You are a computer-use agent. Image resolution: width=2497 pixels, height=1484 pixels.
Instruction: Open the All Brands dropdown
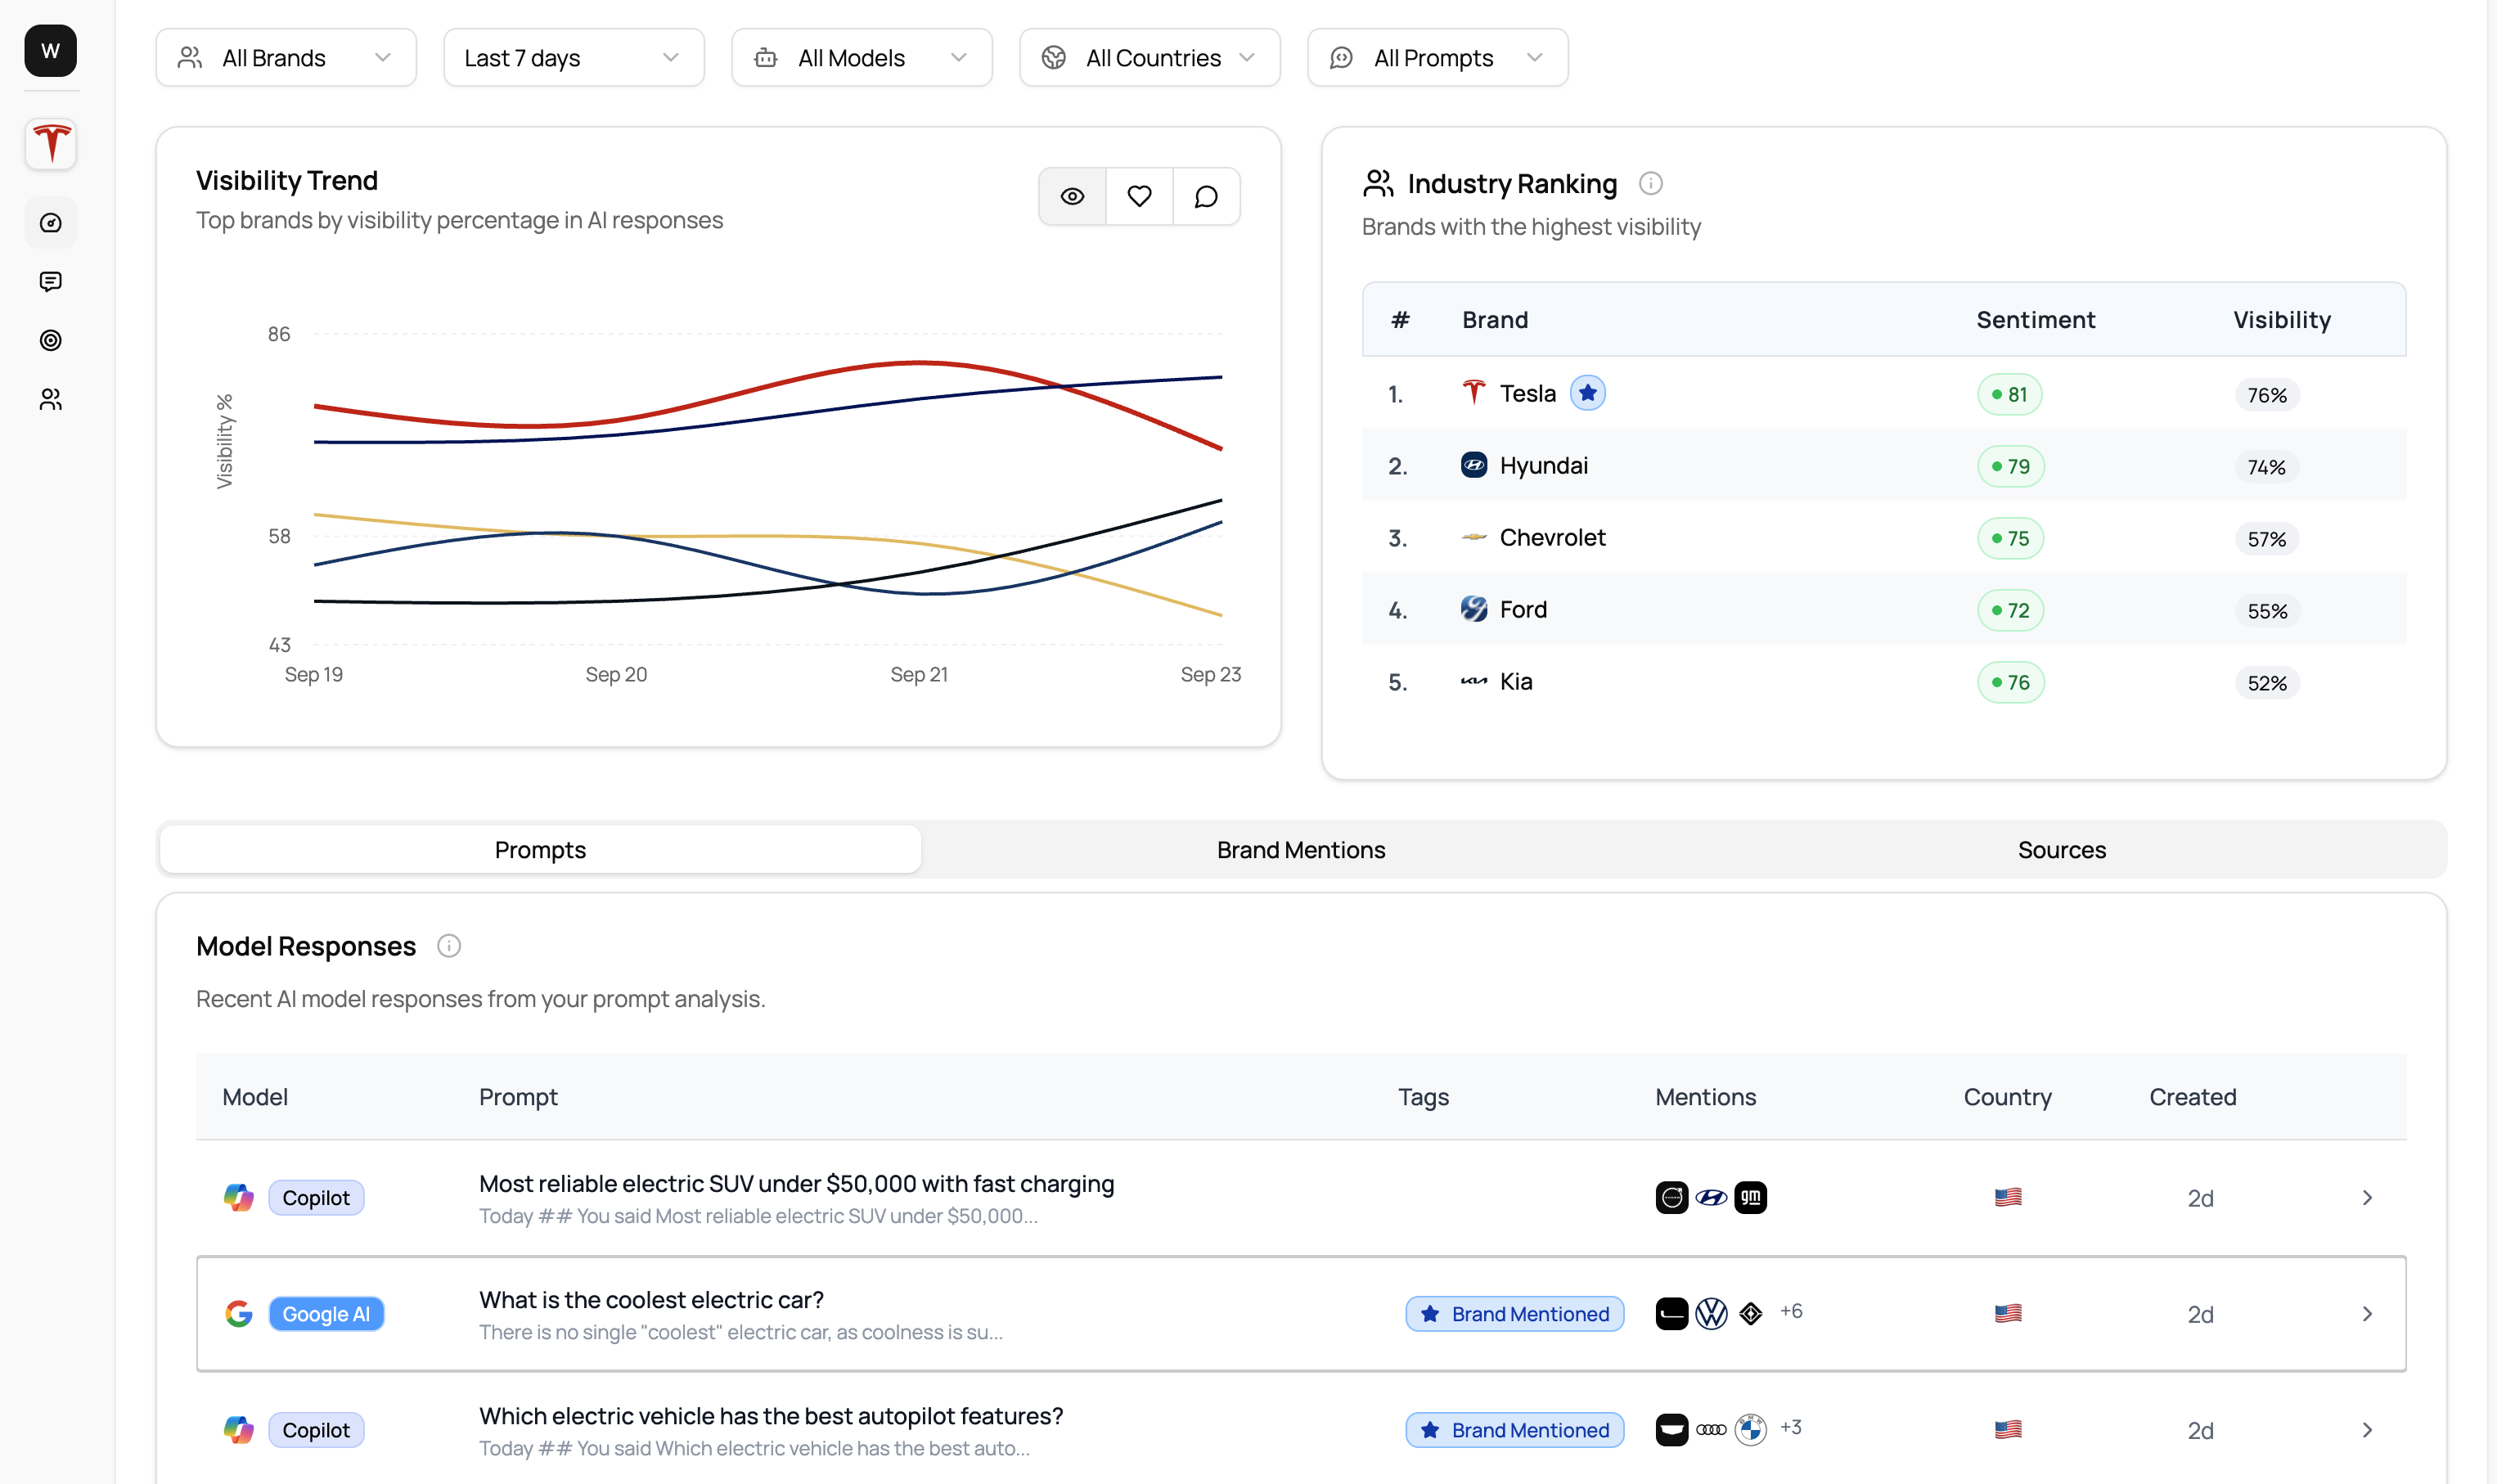pos(285,57)
